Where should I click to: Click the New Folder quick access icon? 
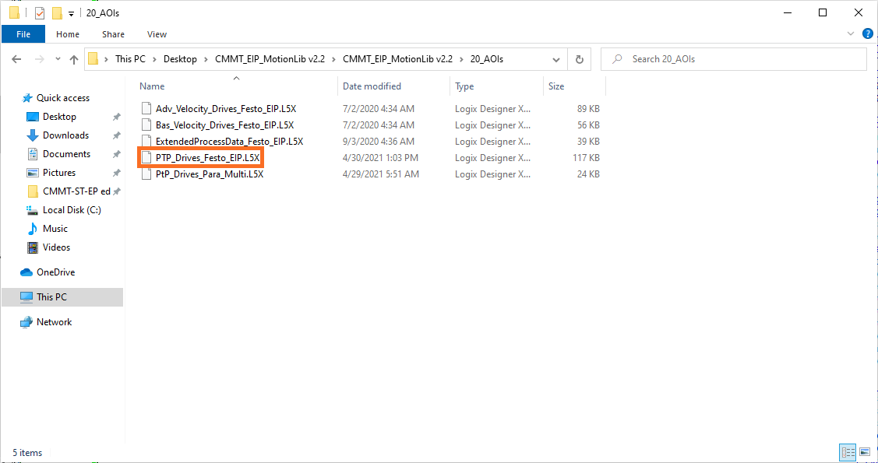pyautogui.click(x=57, y=12)
